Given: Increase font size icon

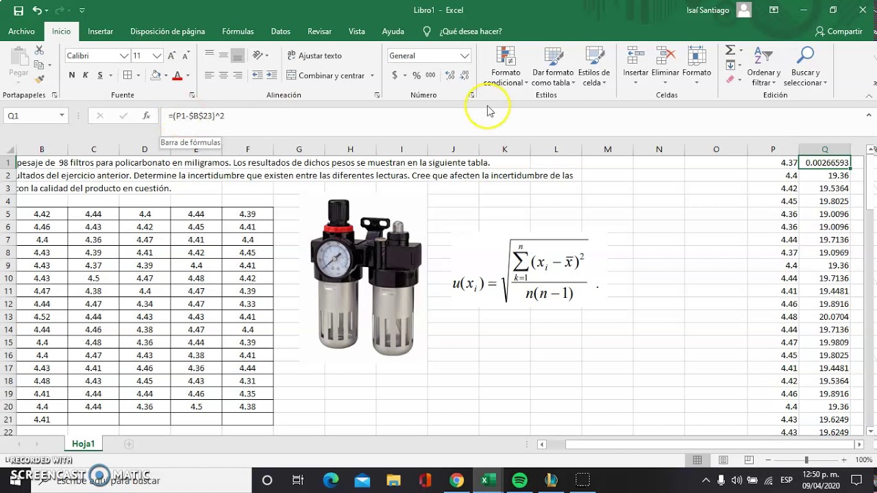Looking at the screenshot, I should click(172, 55).
